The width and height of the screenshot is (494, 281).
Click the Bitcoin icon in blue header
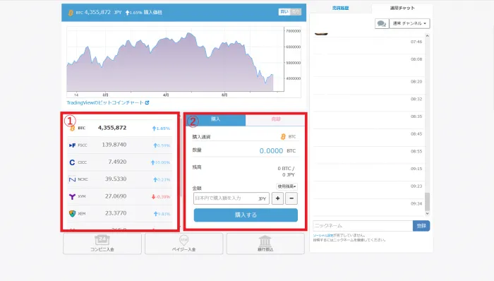point(71,13)
